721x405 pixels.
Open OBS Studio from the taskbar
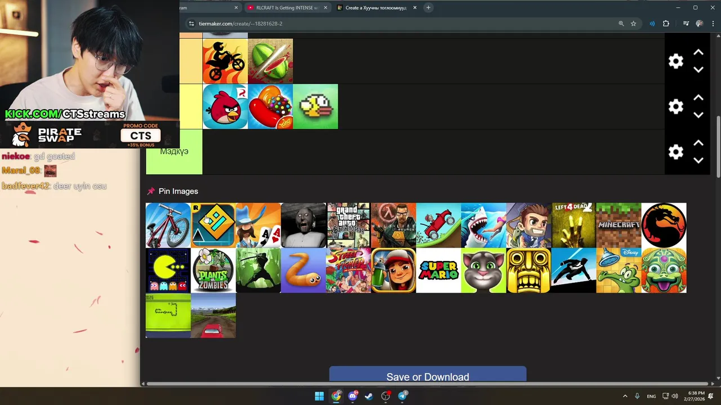point(386,396)
